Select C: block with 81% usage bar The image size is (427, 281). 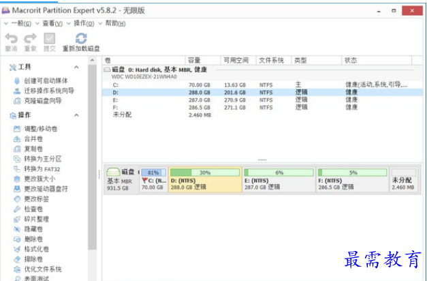coord(154,180)
